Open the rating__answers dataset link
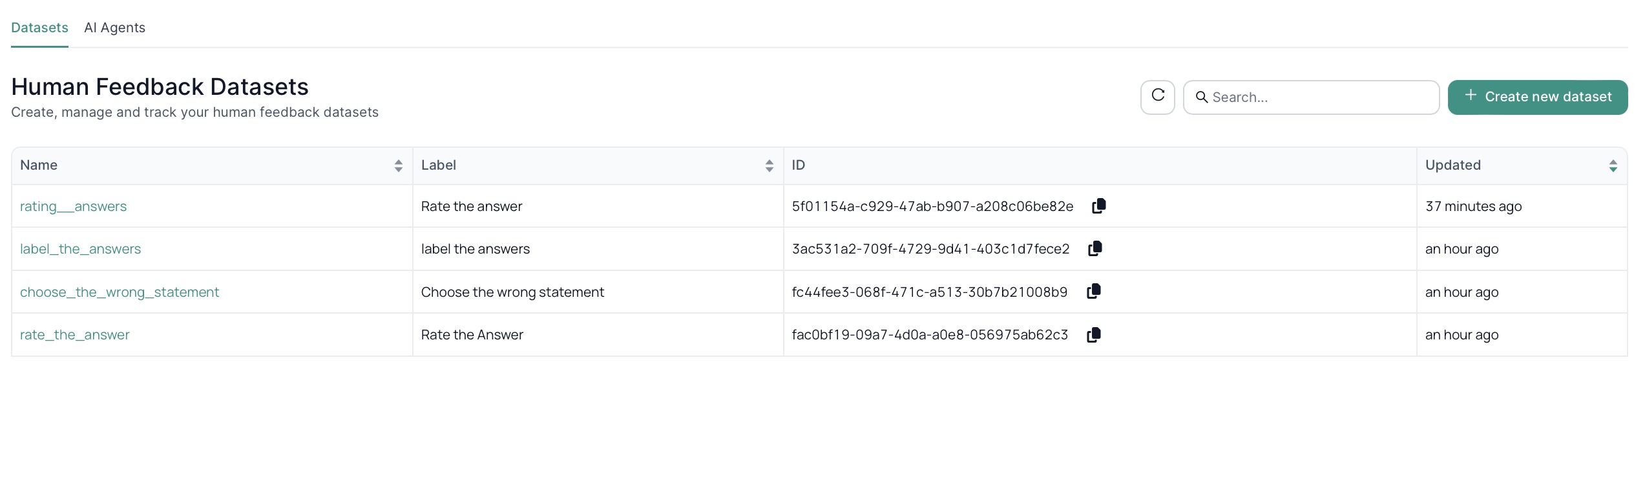Image resolution: width=1645 pixels, height=502 pixels. (73, 206)
